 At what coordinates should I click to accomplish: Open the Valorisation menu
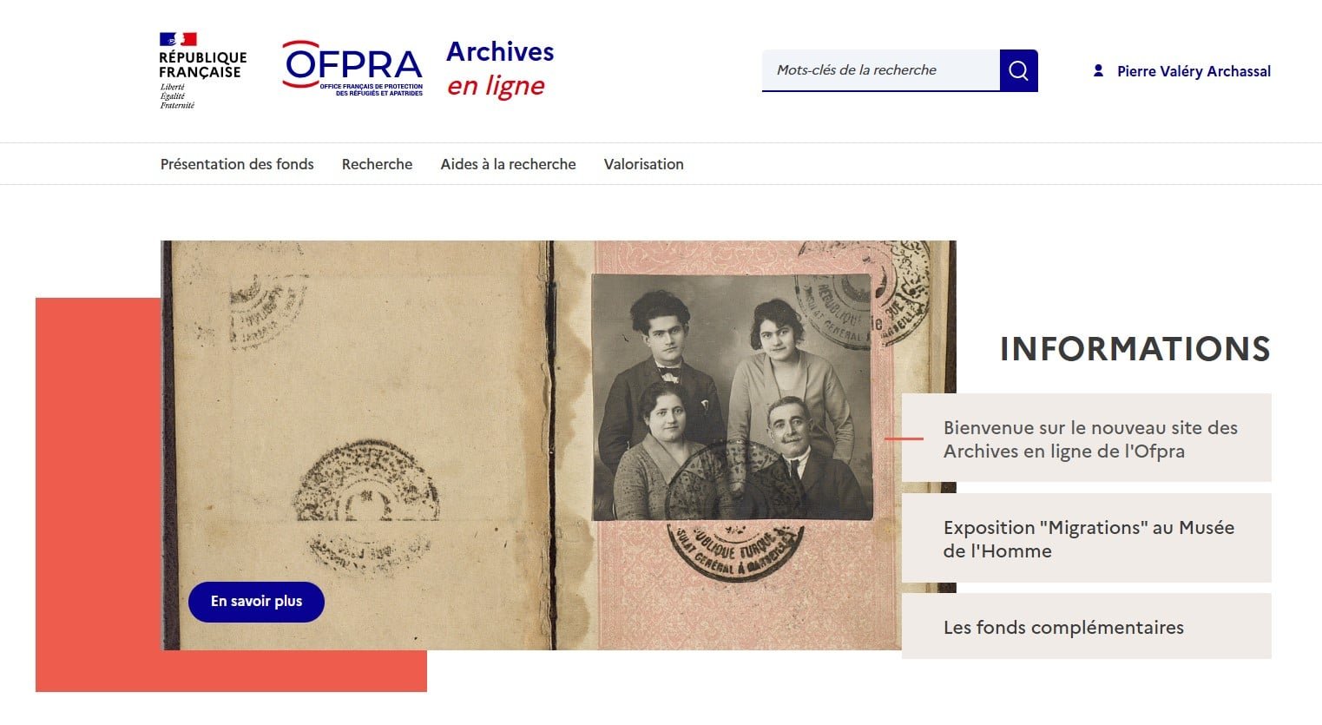643,164
